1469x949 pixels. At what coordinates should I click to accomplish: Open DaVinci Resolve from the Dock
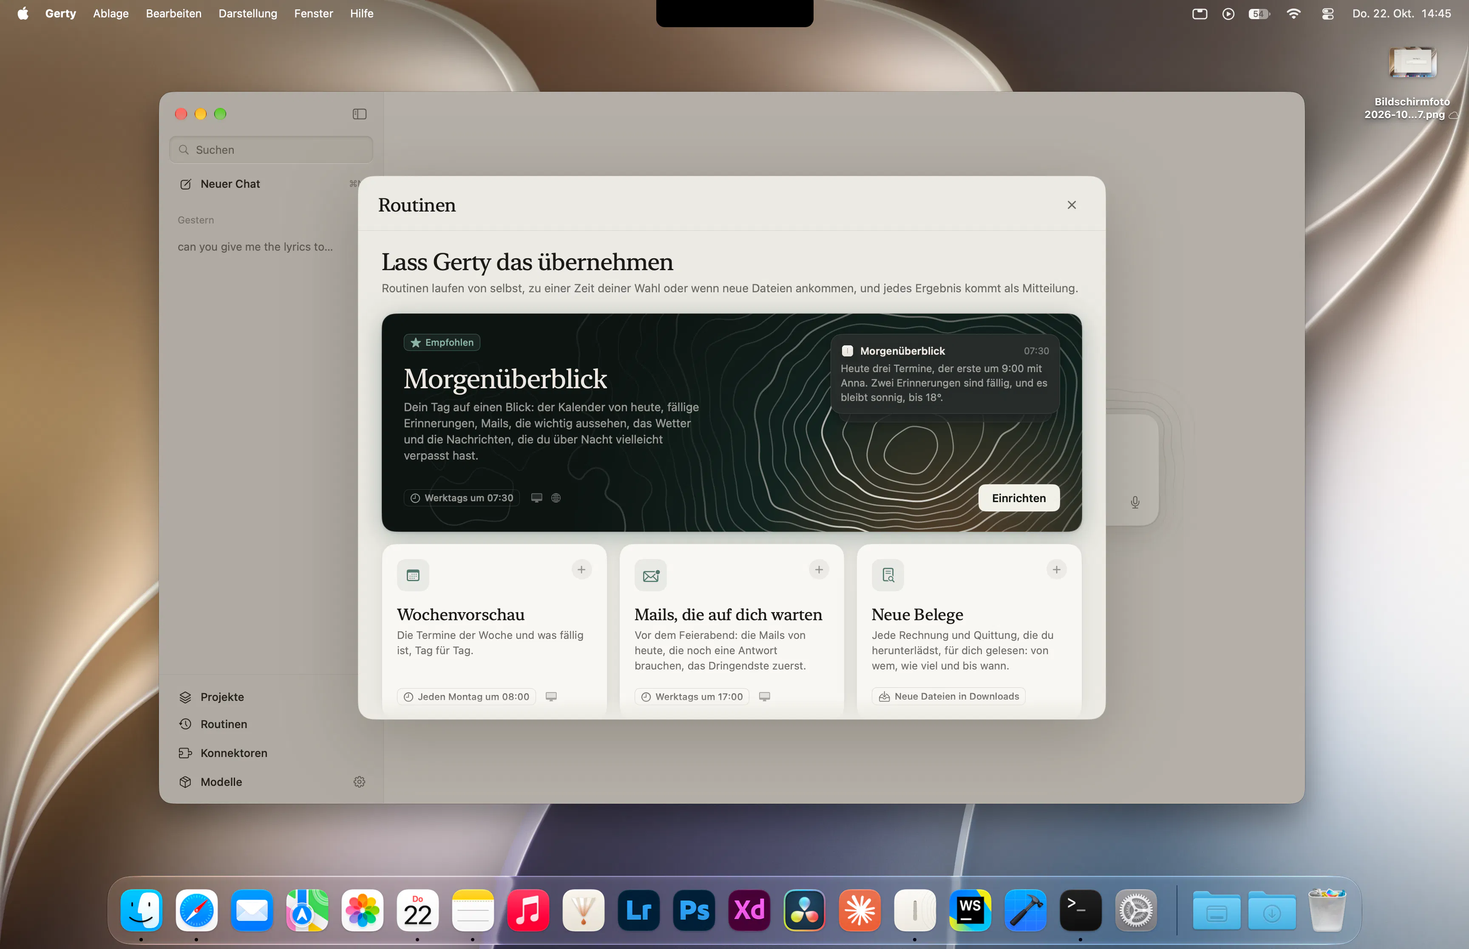coord(805,909)
